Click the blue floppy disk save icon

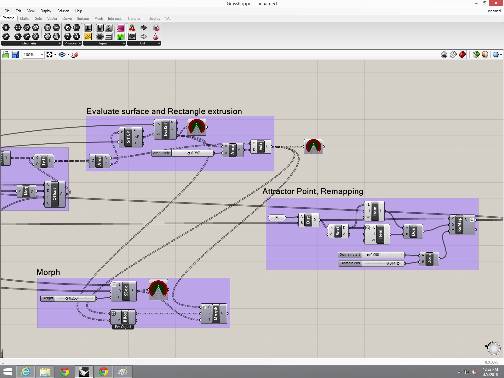coord(15,55)
